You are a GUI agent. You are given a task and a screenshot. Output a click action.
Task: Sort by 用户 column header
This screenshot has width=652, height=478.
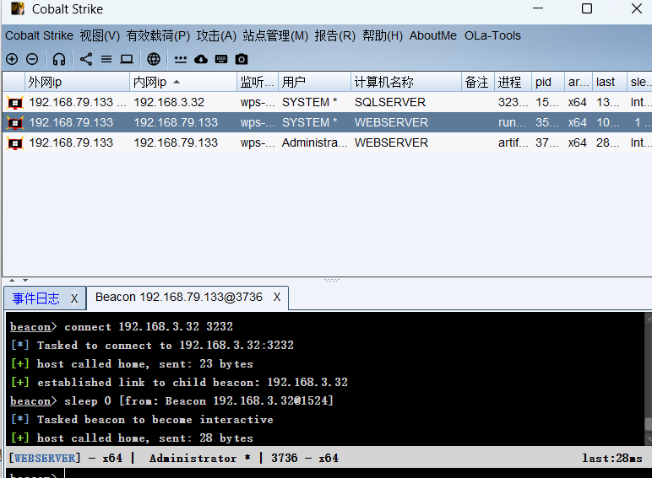tap(314, 82)
